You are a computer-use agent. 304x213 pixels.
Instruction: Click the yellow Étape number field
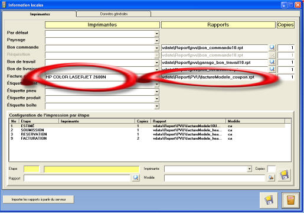[31, 169]
